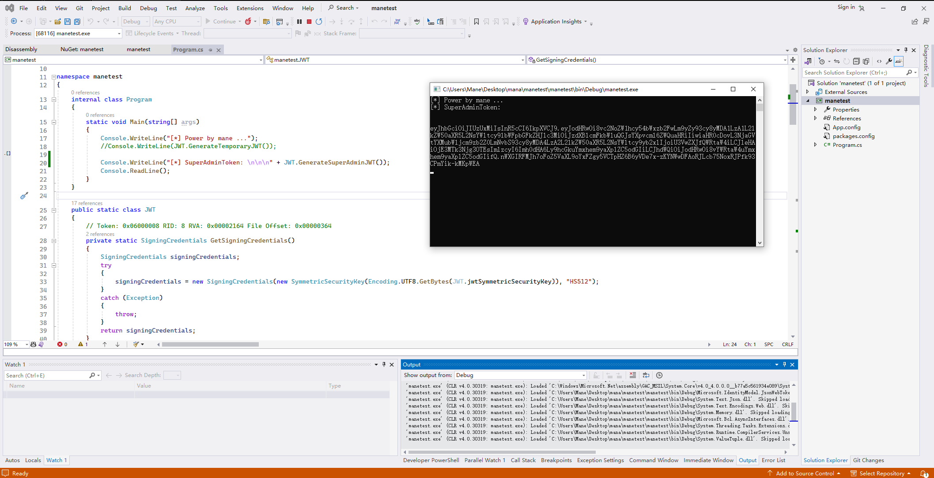The width and height of the screenshot is (934, 478).
Task: Open Properties wrench icon in Solution Explorer toolbar
Action: coord(889,61)
